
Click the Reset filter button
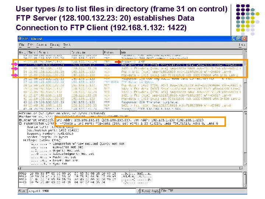tap(145, 191)
